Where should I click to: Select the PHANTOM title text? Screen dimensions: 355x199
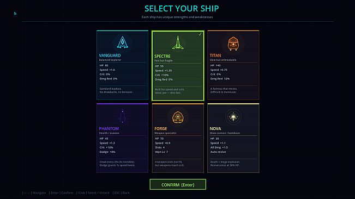[109, 129]
